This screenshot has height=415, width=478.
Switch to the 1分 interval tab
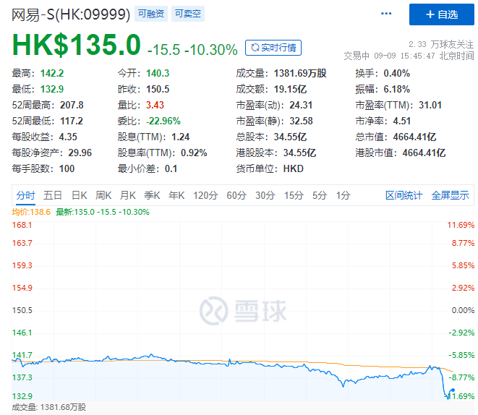click(343, 195)
